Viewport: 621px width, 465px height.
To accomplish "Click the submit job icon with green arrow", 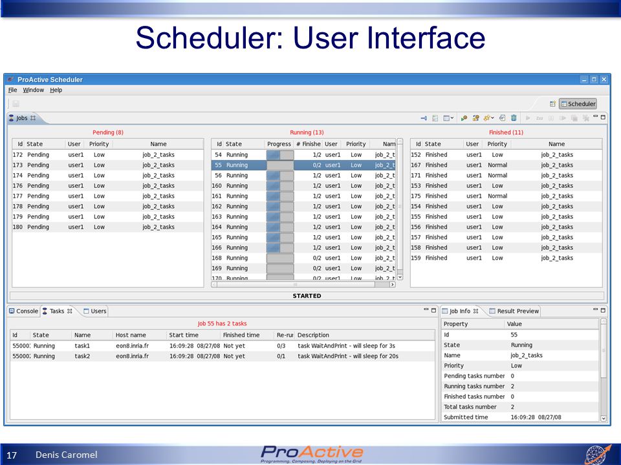I will tap(464, 118).
